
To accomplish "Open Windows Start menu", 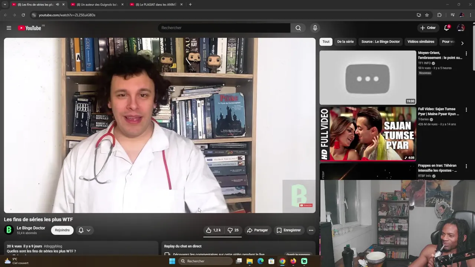I will (x=172, y=261).
